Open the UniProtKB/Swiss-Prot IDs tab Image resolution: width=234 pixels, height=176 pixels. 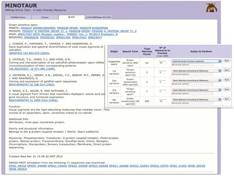(x=98, y=17)
